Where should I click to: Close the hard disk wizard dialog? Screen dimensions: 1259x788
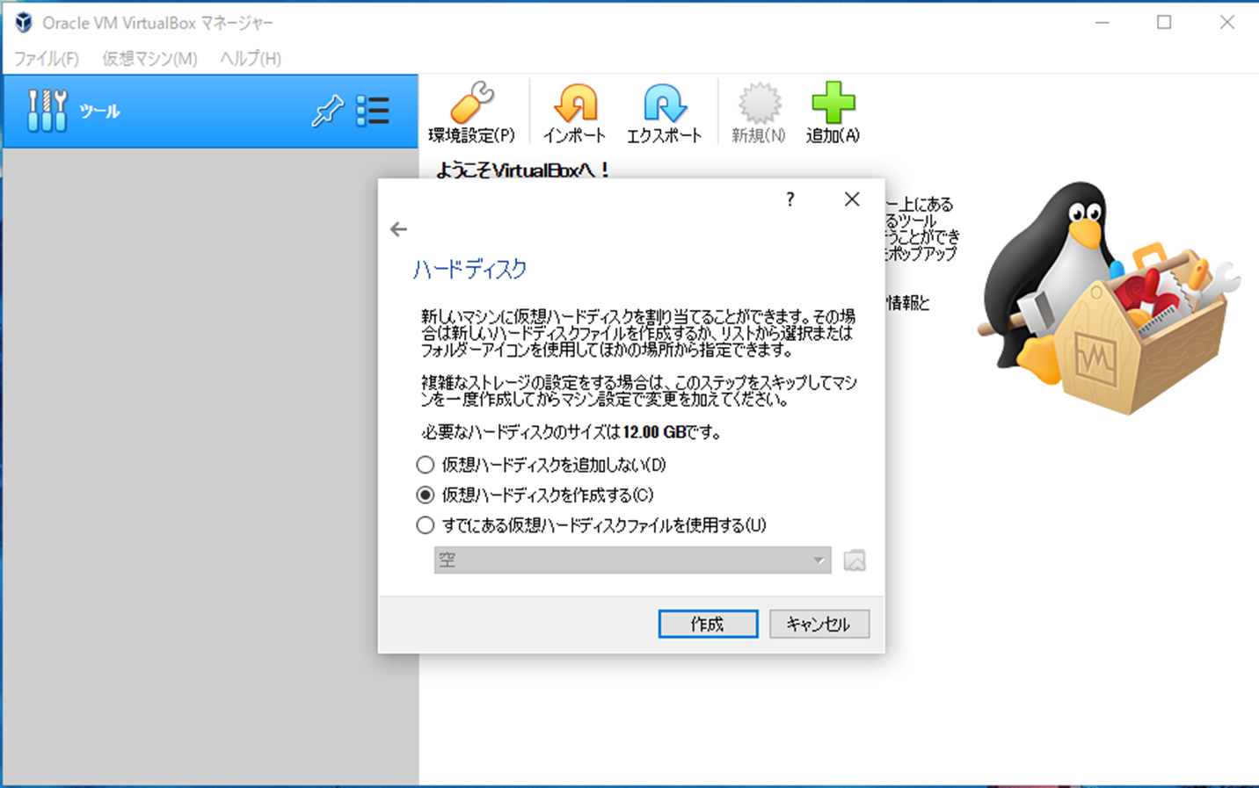tap(851, 199)
